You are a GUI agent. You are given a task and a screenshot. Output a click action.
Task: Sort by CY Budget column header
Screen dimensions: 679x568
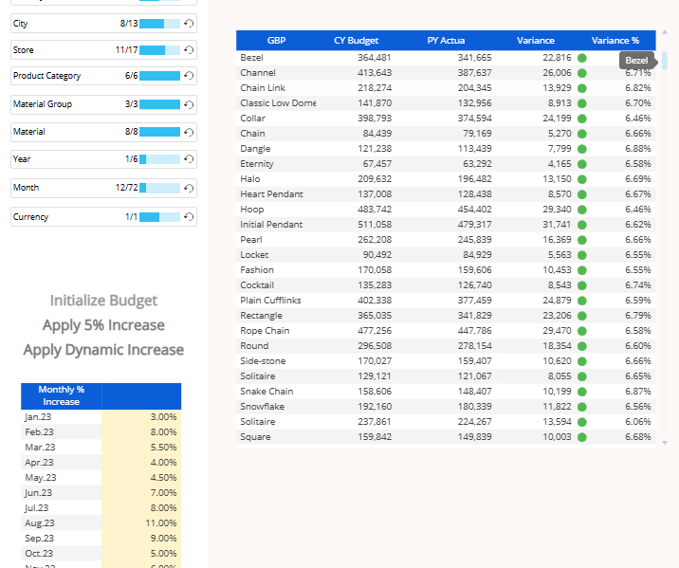coord(356,41)
